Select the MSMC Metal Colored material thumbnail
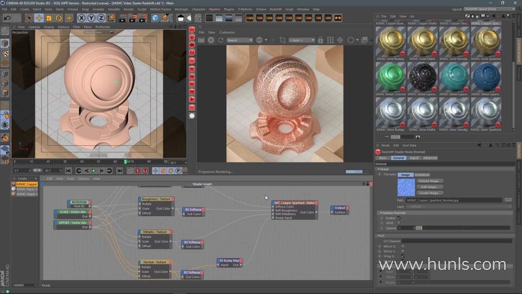522x294 pixels. click(x=391, y=77)
